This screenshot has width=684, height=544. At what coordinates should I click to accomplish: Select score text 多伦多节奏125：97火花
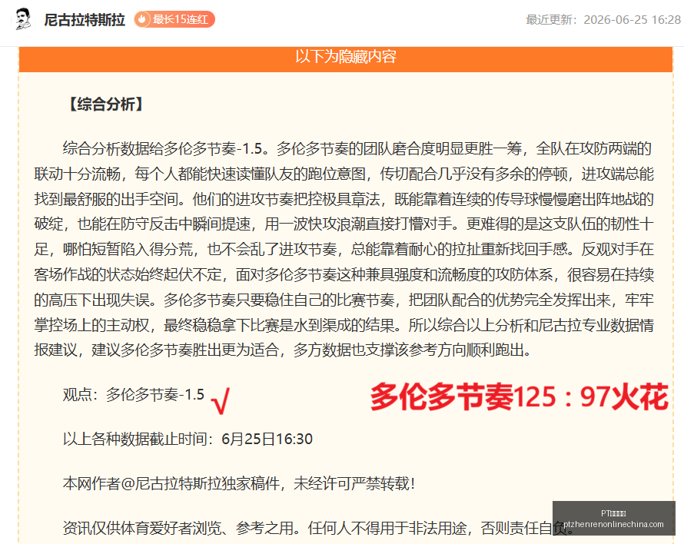tap(519, 396)
